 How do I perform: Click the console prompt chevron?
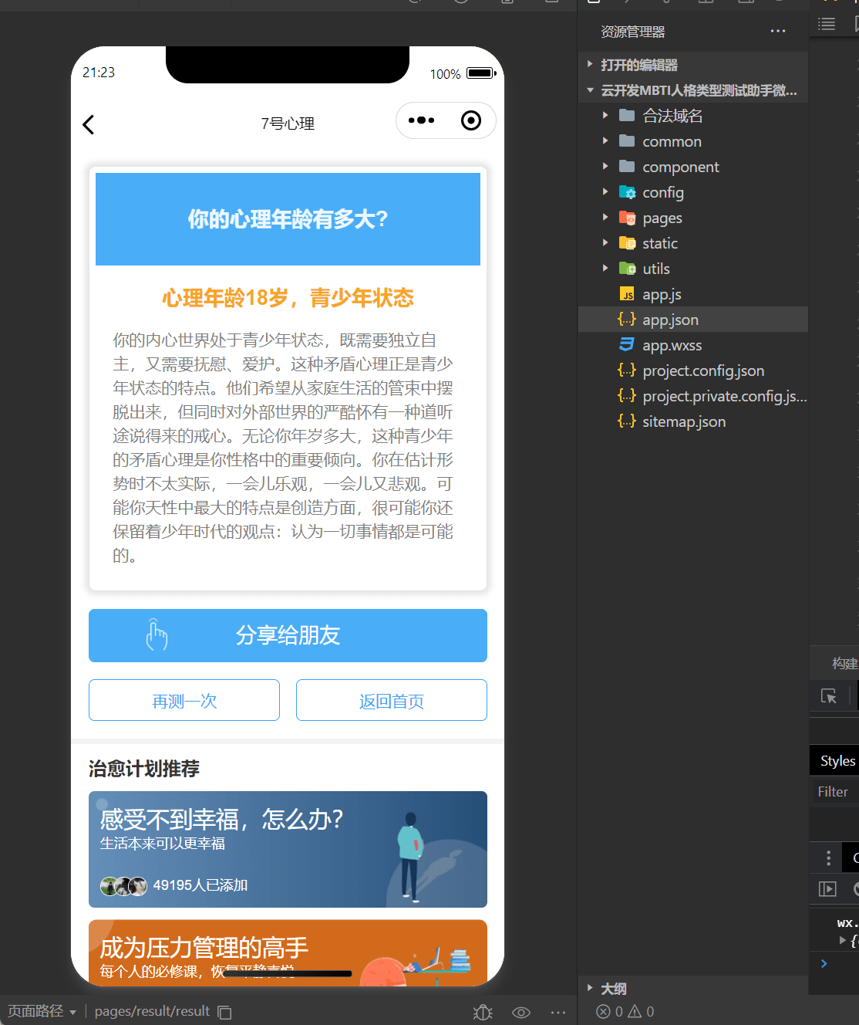(824, 963)
